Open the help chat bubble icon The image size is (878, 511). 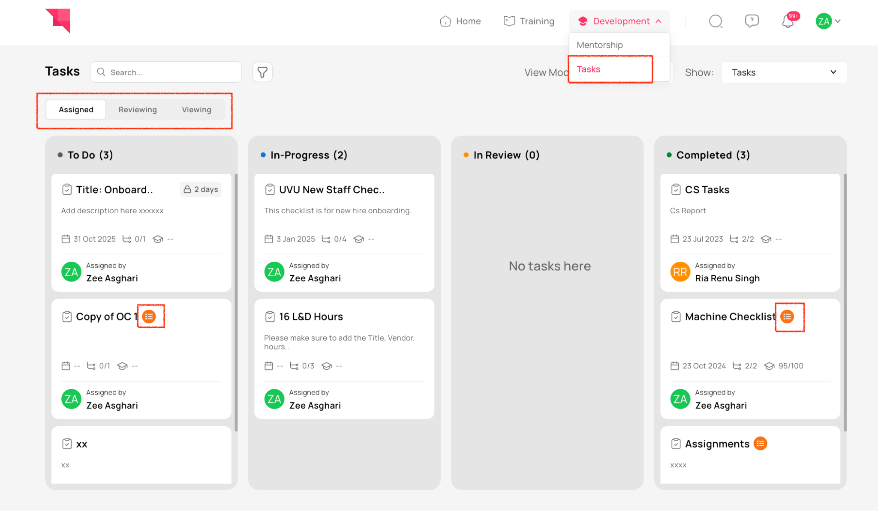[752, 21]
